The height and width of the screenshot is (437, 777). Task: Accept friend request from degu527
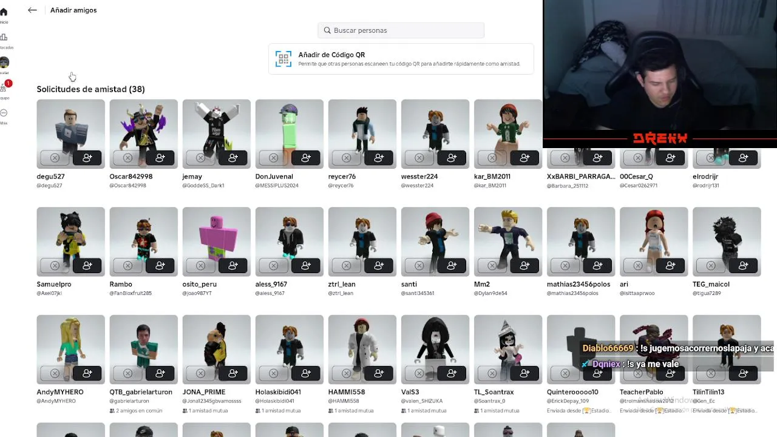(x=87, y=158)
